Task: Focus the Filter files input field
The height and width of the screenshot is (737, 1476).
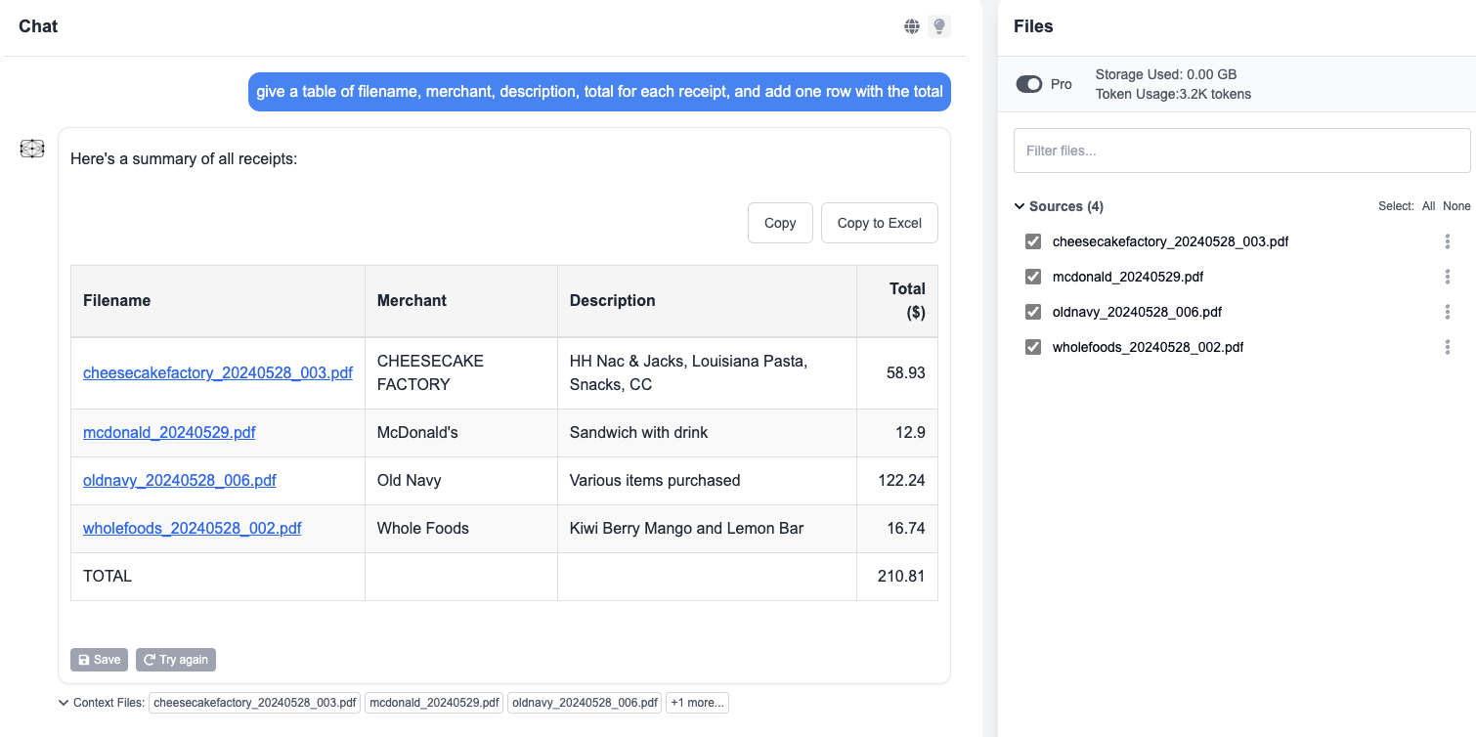Action: (1241, 151)
